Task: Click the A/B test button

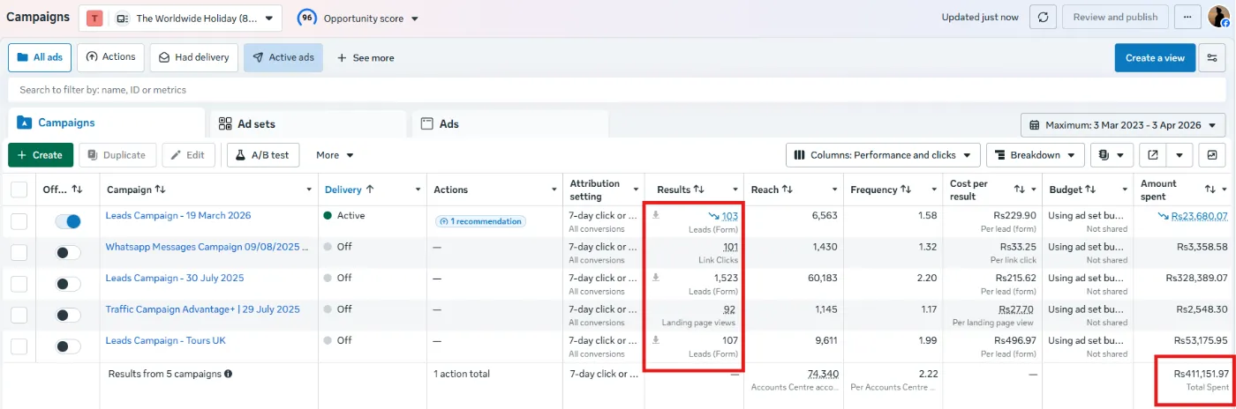Action: pyautogui.click(x=263, y=154)
